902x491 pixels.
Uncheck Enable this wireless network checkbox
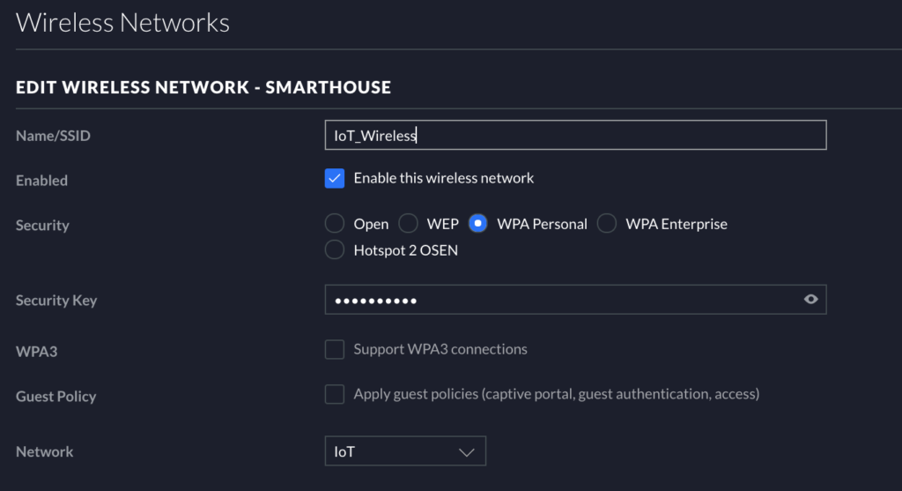tap(335, 179)
